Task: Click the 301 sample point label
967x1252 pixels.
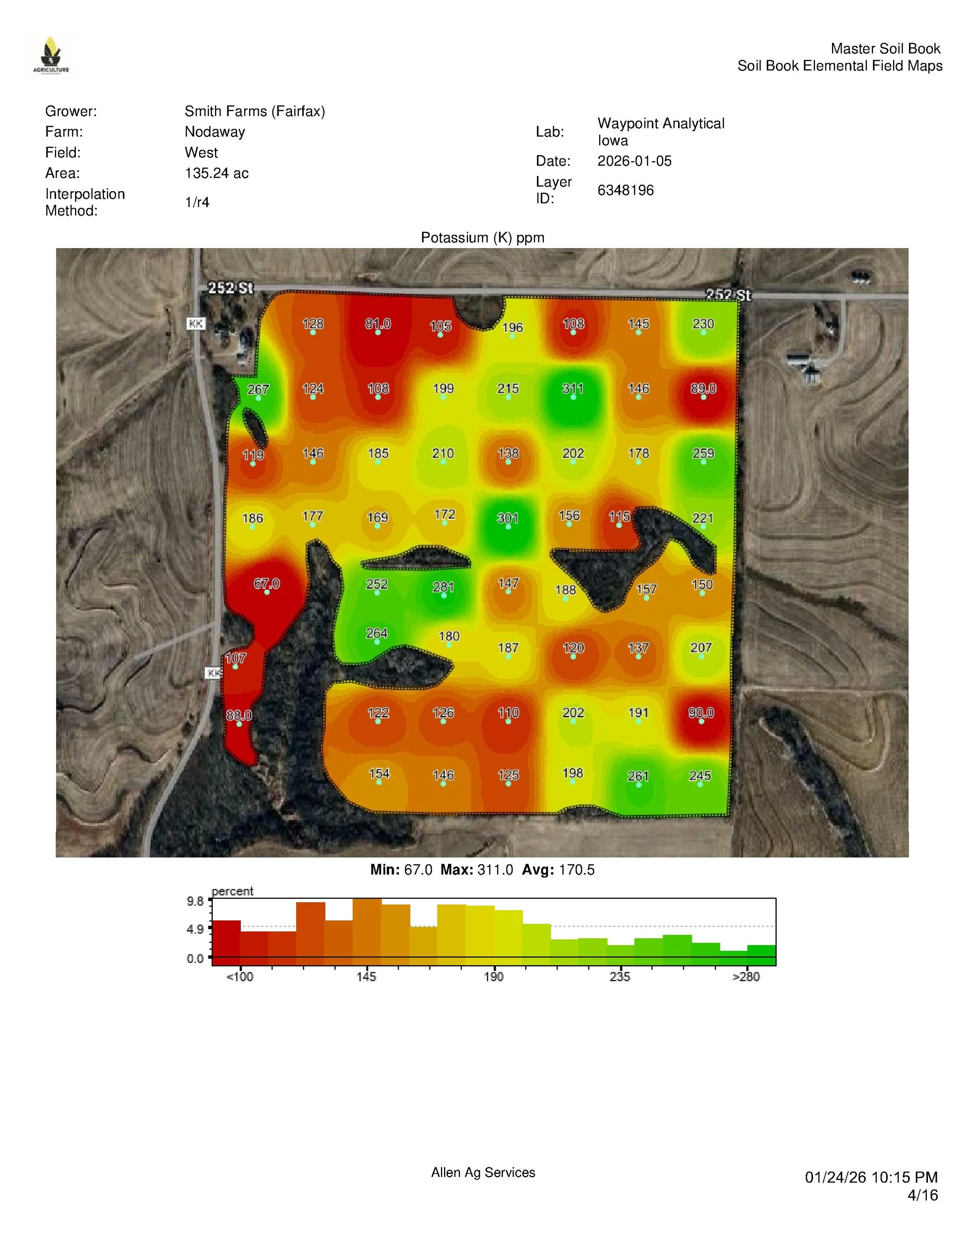Action: (507, 518)
